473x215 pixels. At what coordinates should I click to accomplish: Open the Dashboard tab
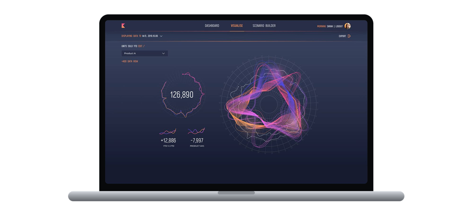(x=212, y=26)
